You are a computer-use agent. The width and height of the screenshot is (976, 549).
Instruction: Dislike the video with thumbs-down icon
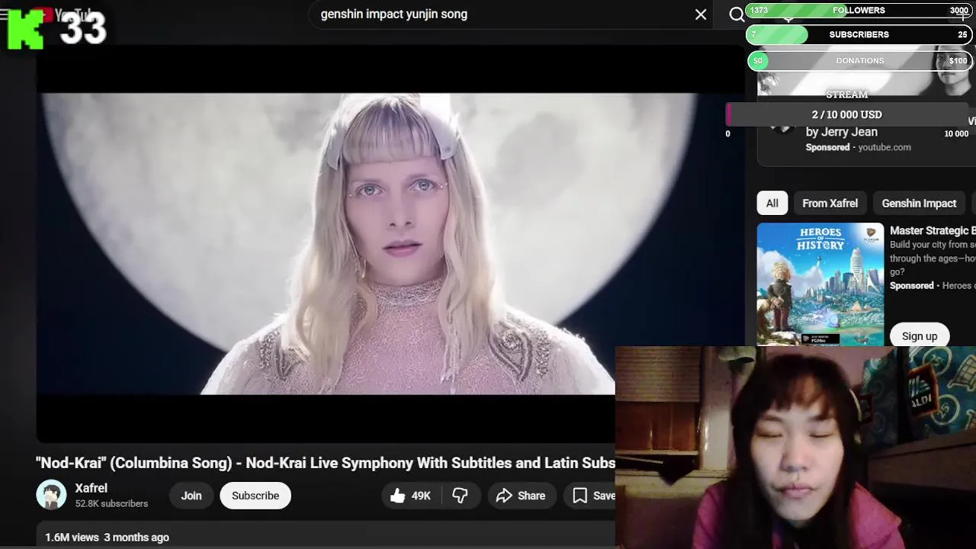tap(460, 496)
